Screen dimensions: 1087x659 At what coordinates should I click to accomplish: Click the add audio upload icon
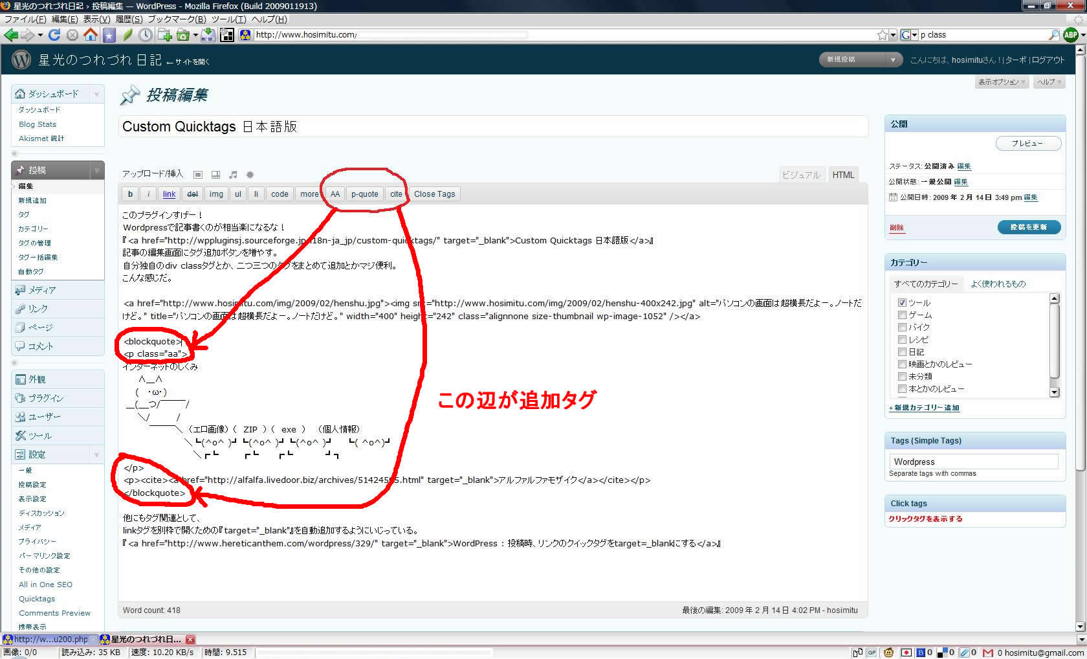[x=233, y=175]
